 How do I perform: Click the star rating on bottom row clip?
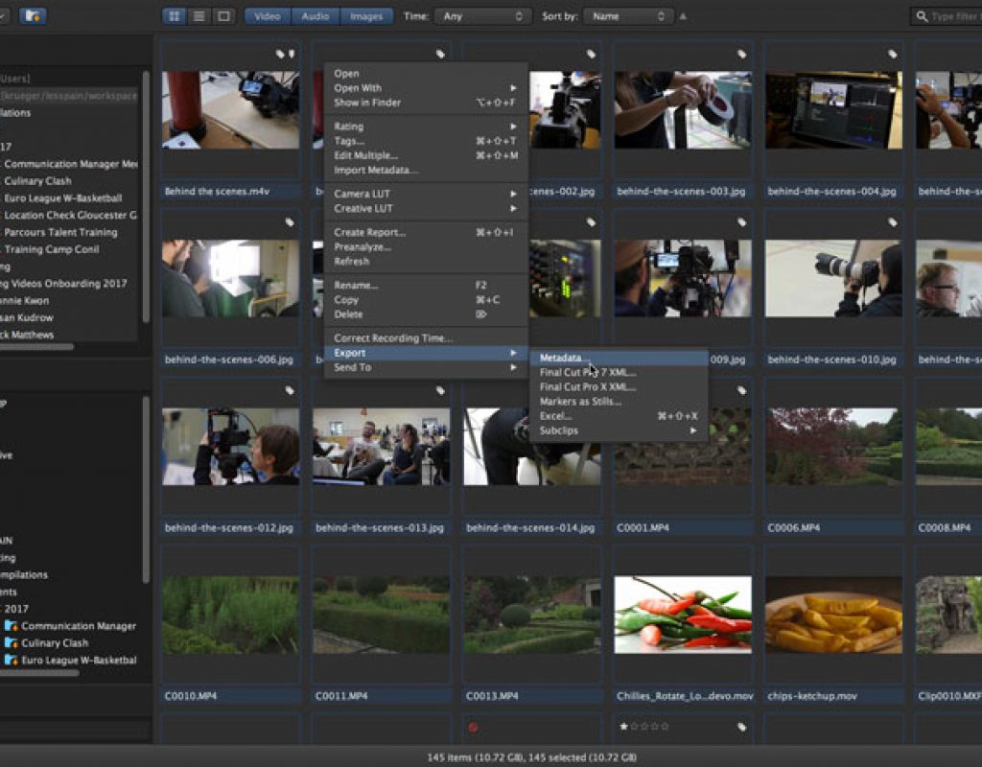coord(643,727)
